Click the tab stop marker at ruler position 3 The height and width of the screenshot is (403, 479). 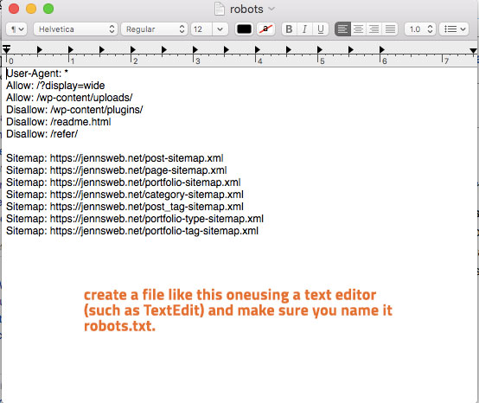[x=195, y=49]
